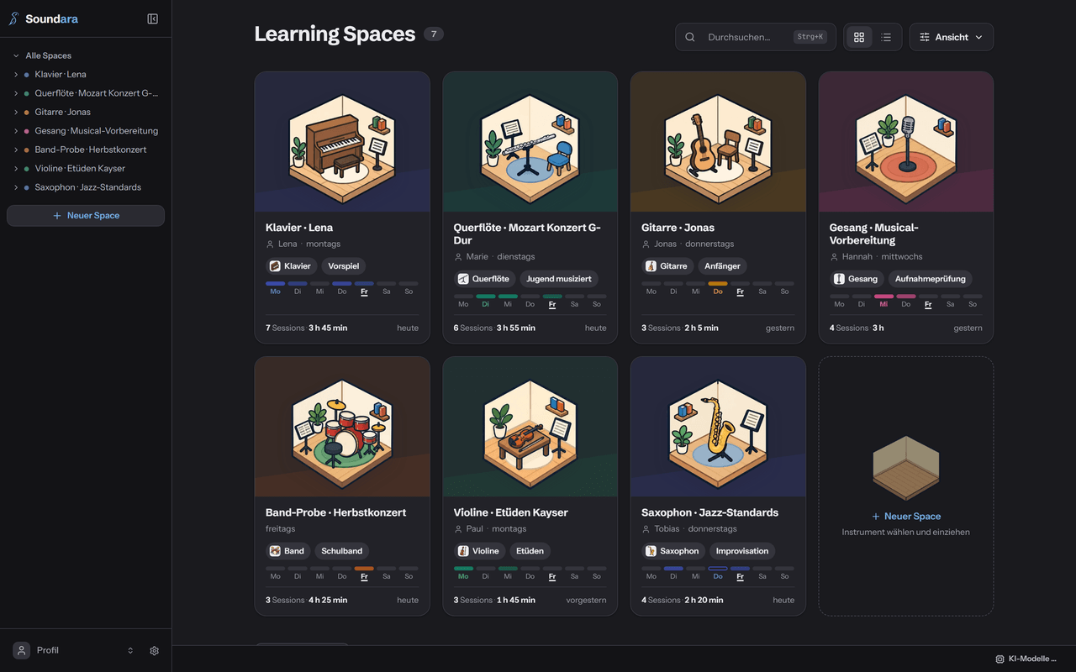Expand Gesang · Musical-Vorbereitung sidebar chevron
Screen dimensions: 1076x672
16,131
